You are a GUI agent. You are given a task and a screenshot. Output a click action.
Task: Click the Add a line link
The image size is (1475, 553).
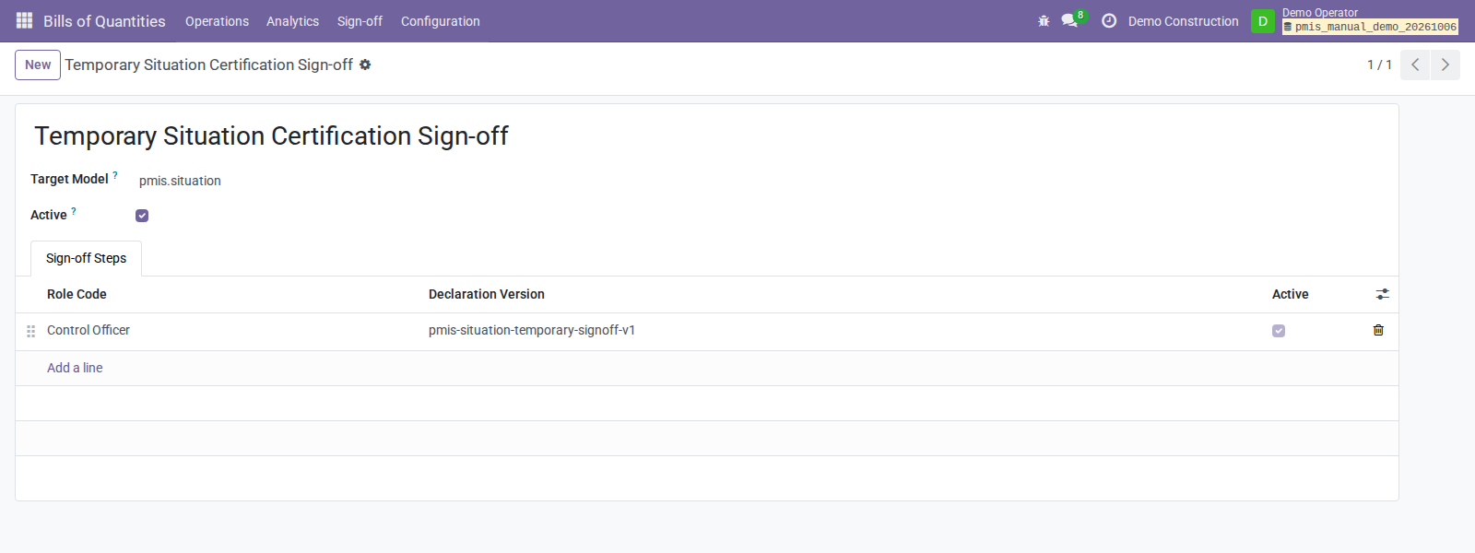pyautogui.click(x=75, y=368)
